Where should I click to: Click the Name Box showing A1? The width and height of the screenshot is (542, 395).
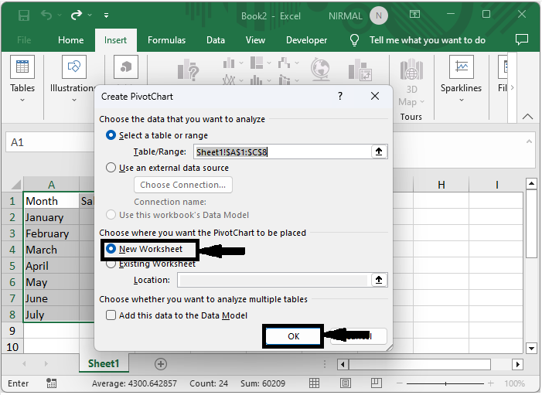pos(49,142)
